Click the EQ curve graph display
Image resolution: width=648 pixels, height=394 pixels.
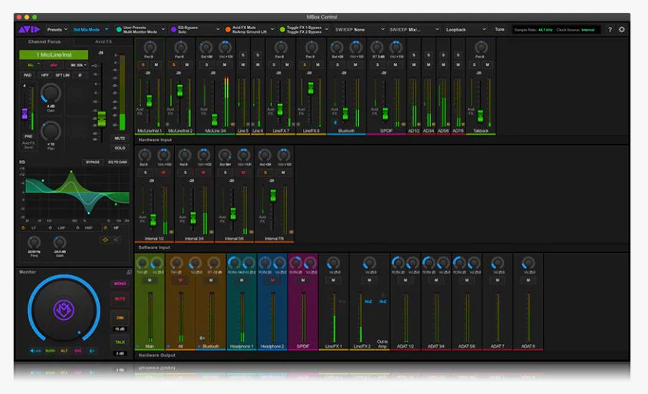[77, 193]
